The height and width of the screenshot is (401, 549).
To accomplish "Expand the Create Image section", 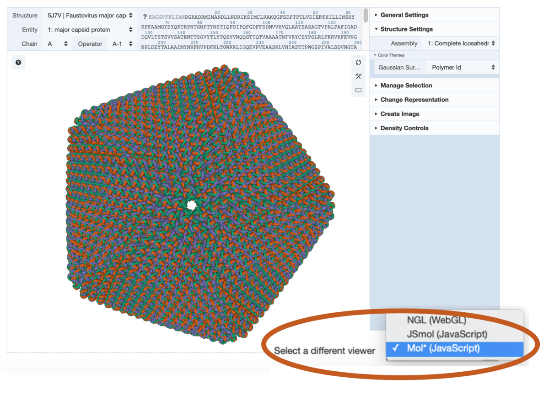I will (399, 114).
